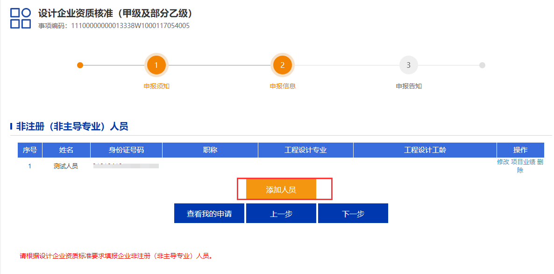Select step 1 circle 申报须知
The height and width of the screenshot is (274, 554).
156,65
